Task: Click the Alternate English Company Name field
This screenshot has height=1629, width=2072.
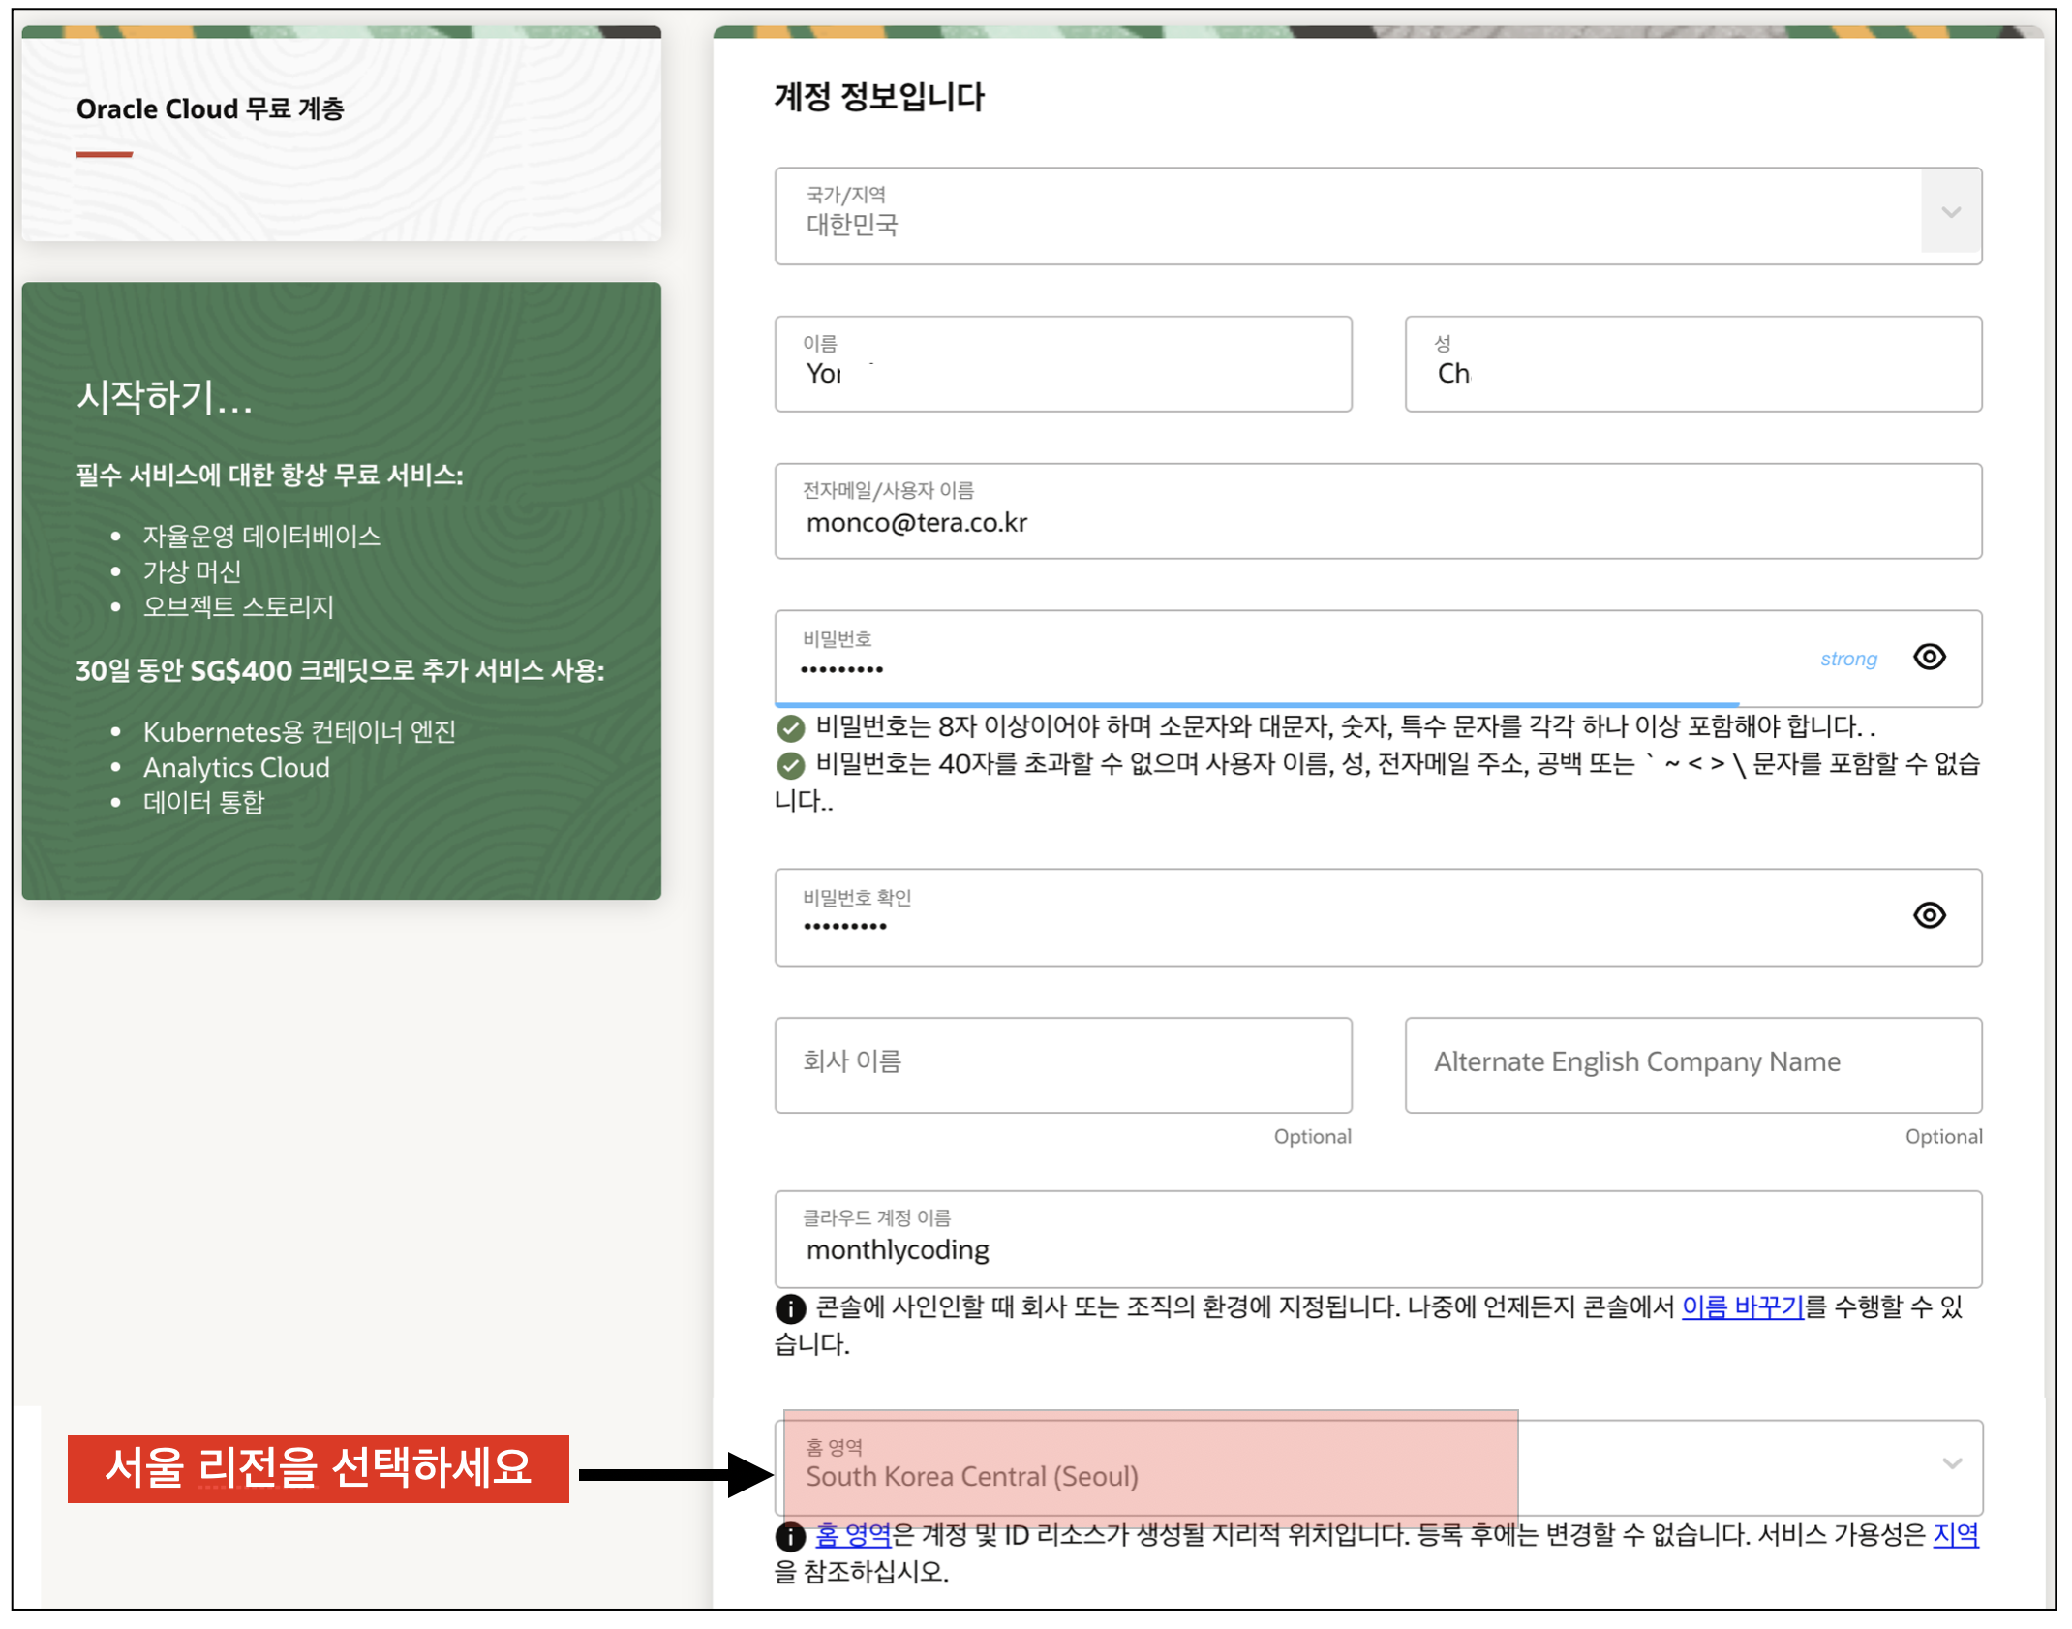Action: (1692, 1065)
